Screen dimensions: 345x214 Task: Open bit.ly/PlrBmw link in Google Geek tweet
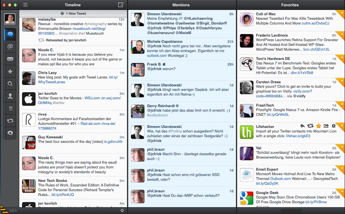tap(316, 202)
